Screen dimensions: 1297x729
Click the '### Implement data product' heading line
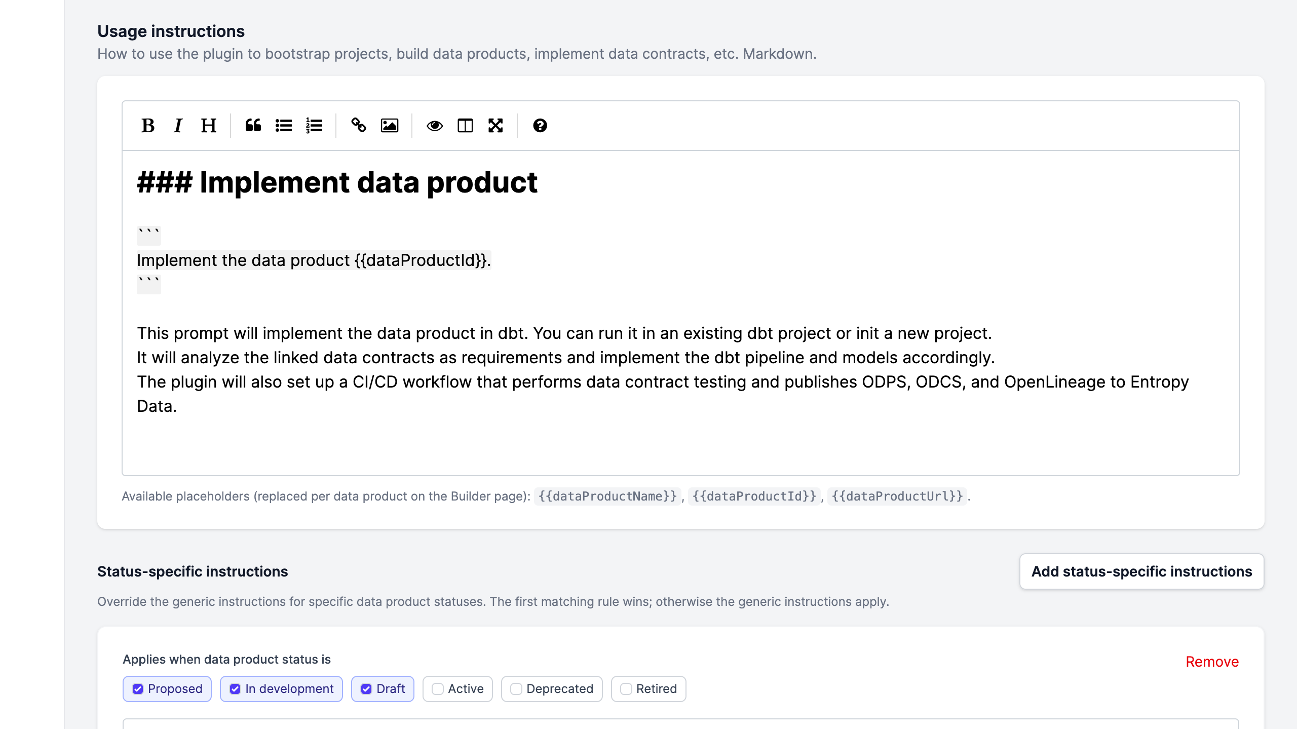pos(337,182)
